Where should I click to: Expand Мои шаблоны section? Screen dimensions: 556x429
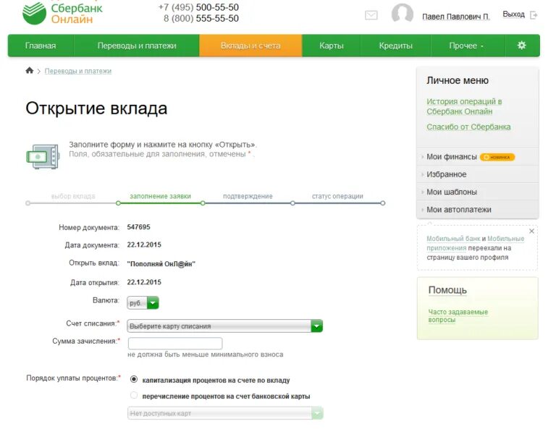(452, 192)
